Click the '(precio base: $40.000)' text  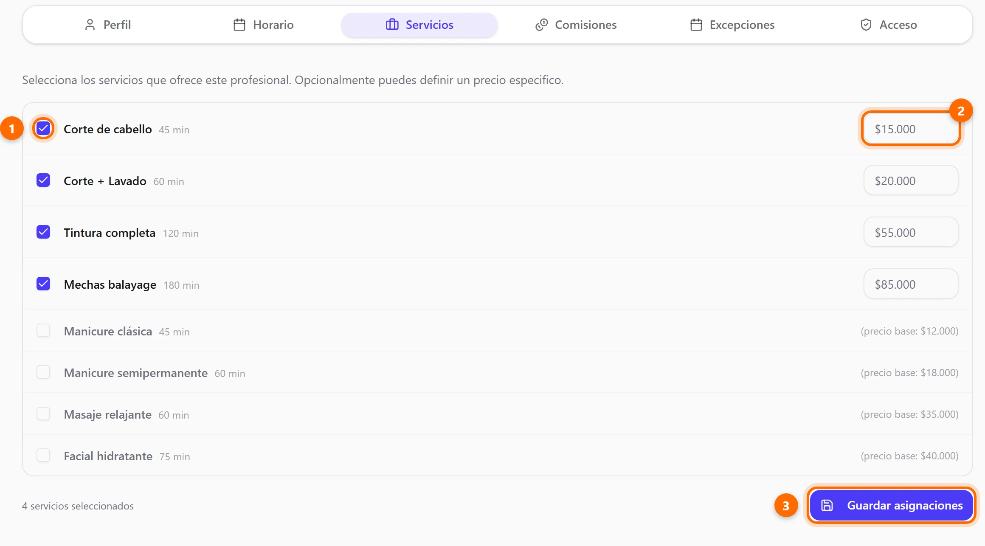pyautogui.click(x=909, y=456)
